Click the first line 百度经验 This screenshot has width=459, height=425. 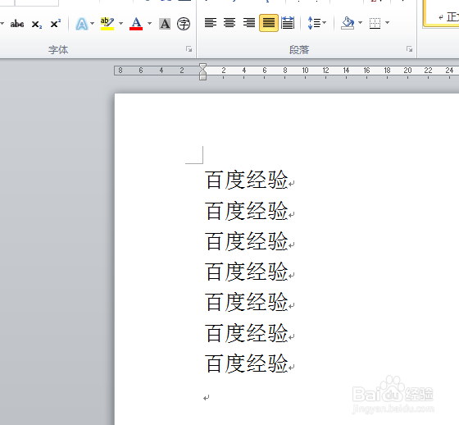pos(247,180)
